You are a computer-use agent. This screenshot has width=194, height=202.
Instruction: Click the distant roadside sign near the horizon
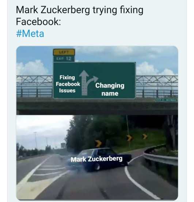(x=63, y=145)
